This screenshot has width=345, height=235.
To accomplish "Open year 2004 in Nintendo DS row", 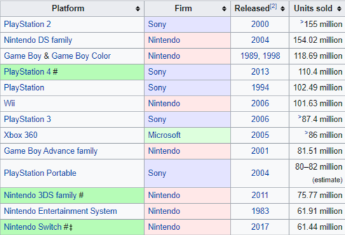I will coord(260,40).
